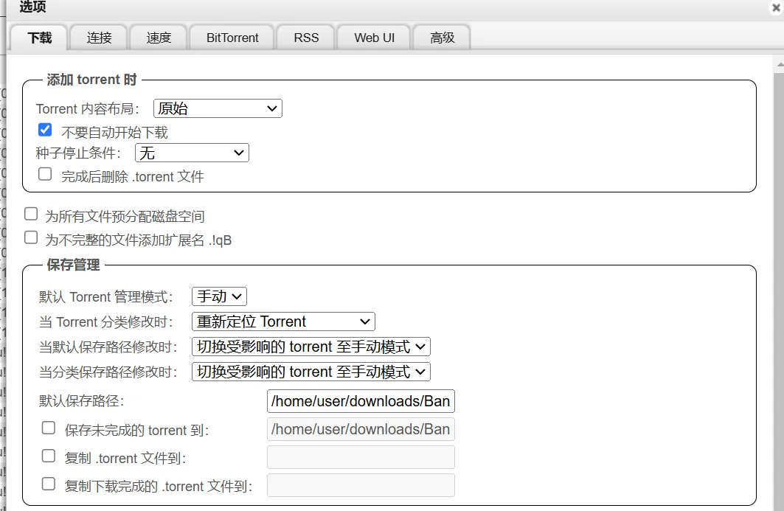Uncheck 不要自动开始下载 checkbox
This screenshot has width=784, height=511.
[x=45, y=130]
